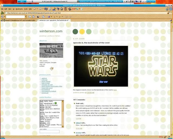The width and height of the screenshot is (173, 139).
Task: Open the Go menu
Action: [x=14, y=9]
